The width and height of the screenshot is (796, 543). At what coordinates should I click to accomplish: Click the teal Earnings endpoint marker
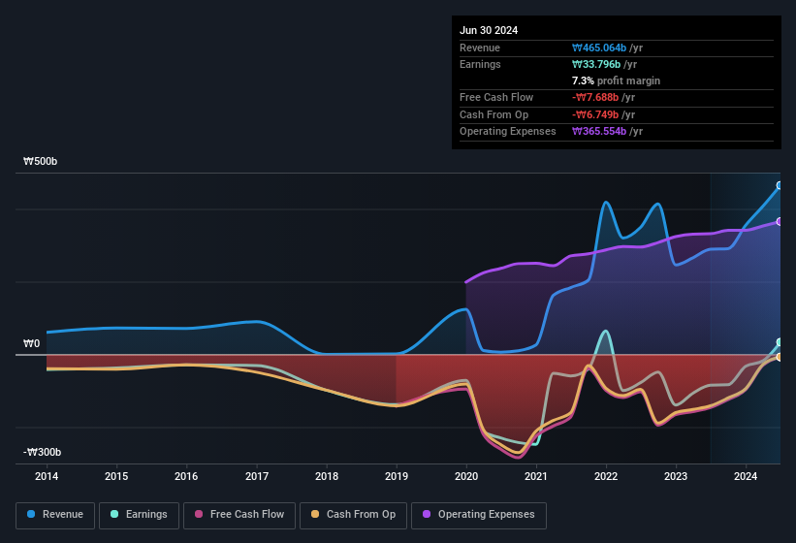coord(780,342)
